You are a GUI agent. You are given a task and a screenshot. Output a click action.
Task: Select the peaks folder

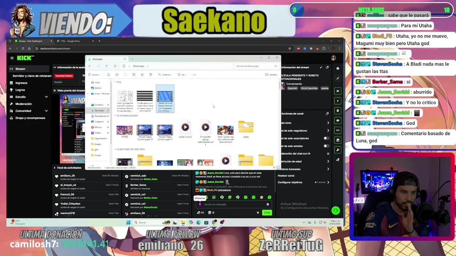246,129
